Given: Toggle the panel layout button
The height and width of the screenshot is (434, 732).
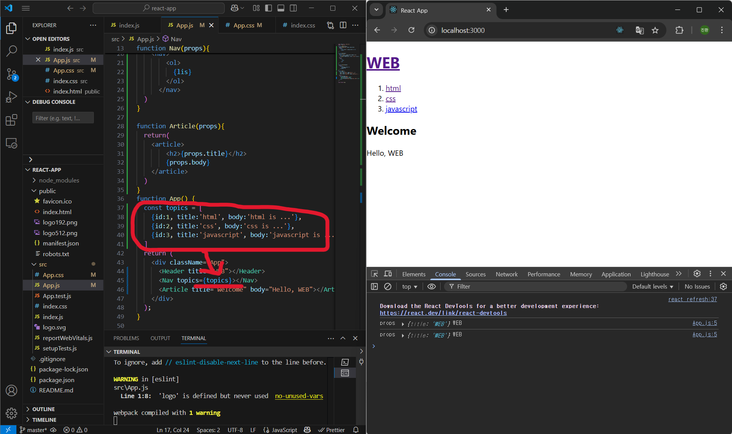Looking at the screenshot, I should click(x=281, y=8).
